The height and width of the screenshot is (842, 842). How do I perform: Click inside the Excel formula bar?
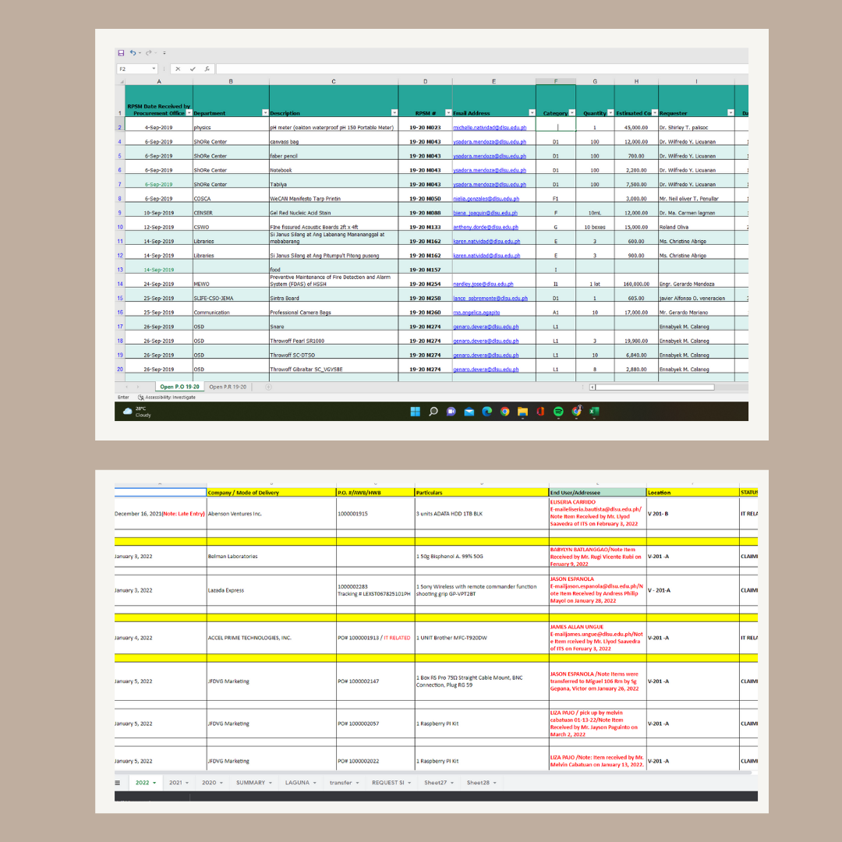click(x=482, y=69)
